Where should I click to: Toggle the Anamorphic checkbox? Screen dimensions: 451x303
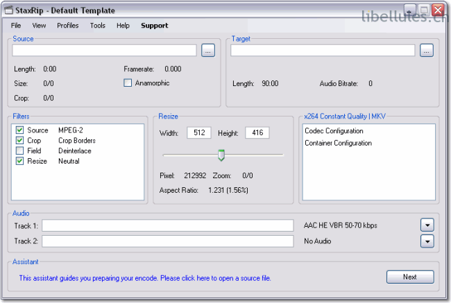128,83
